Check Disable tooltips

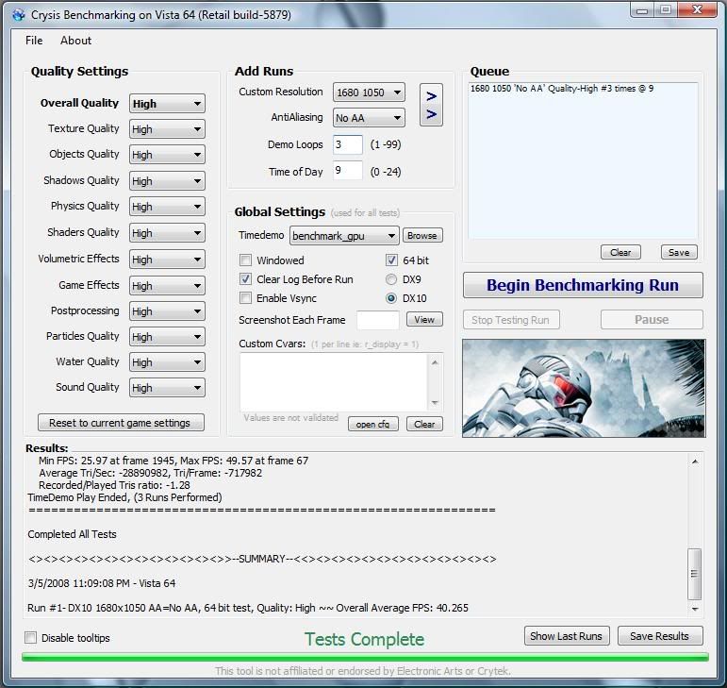click(x=30, y=637)
